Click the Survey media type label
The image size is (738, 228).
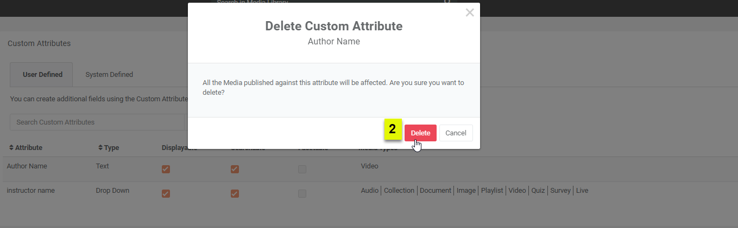[560, 191]
